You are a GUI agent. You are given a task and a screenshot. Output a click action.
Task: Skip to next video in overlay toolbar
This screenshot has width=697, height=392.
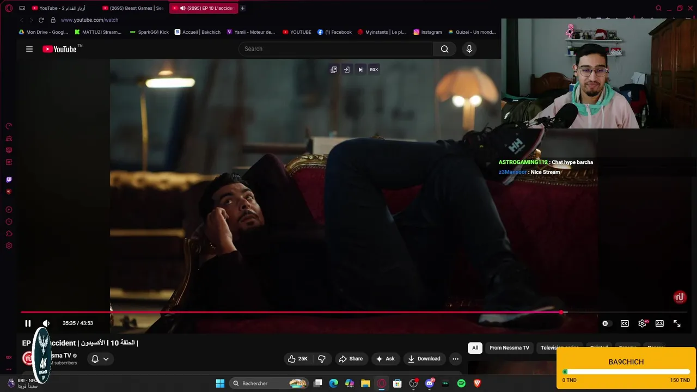coord(360,70)
